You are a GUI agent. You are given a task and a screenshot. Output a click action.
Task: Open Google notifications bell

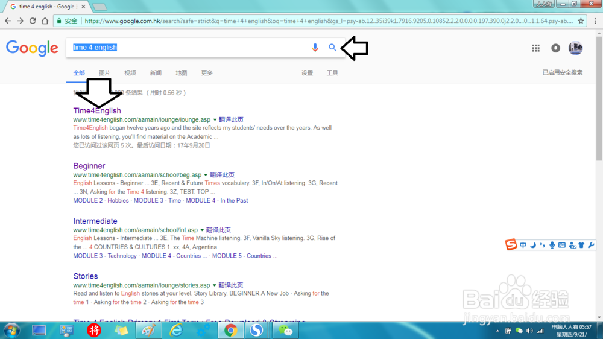[556, 48]
